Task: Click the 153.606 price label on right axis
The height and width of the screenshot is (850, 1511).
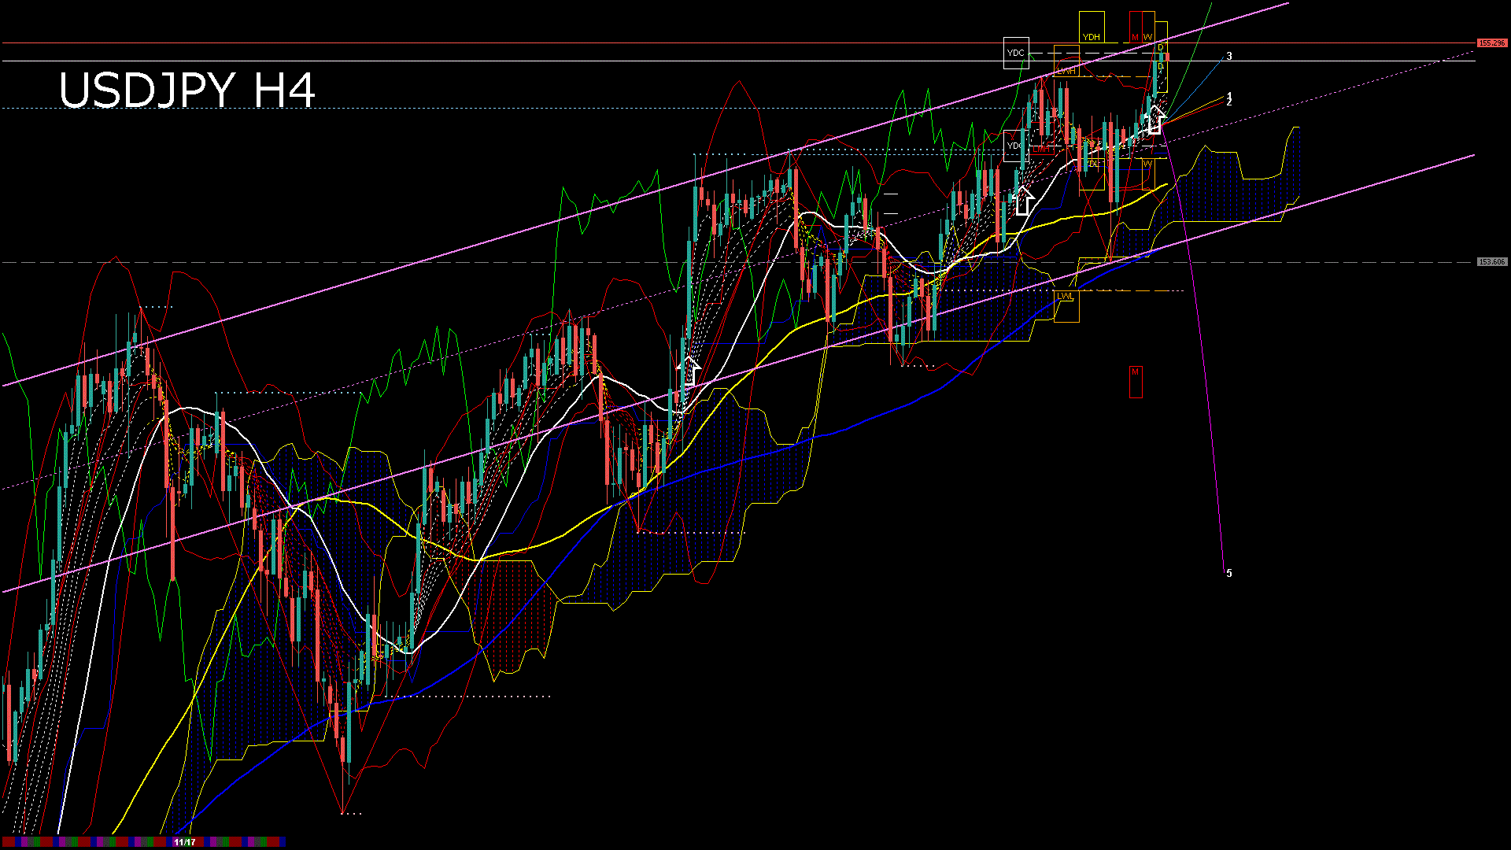Action: (x=1491, y=260)
